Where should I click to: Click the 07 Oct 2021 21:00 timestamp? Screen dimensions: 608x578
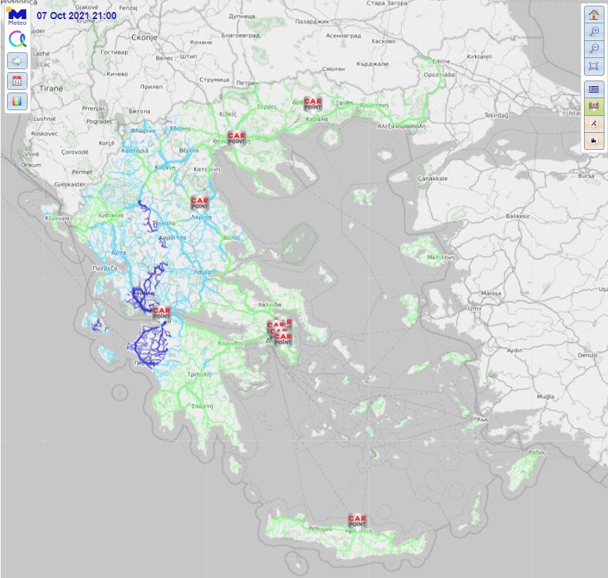(76, 15)
